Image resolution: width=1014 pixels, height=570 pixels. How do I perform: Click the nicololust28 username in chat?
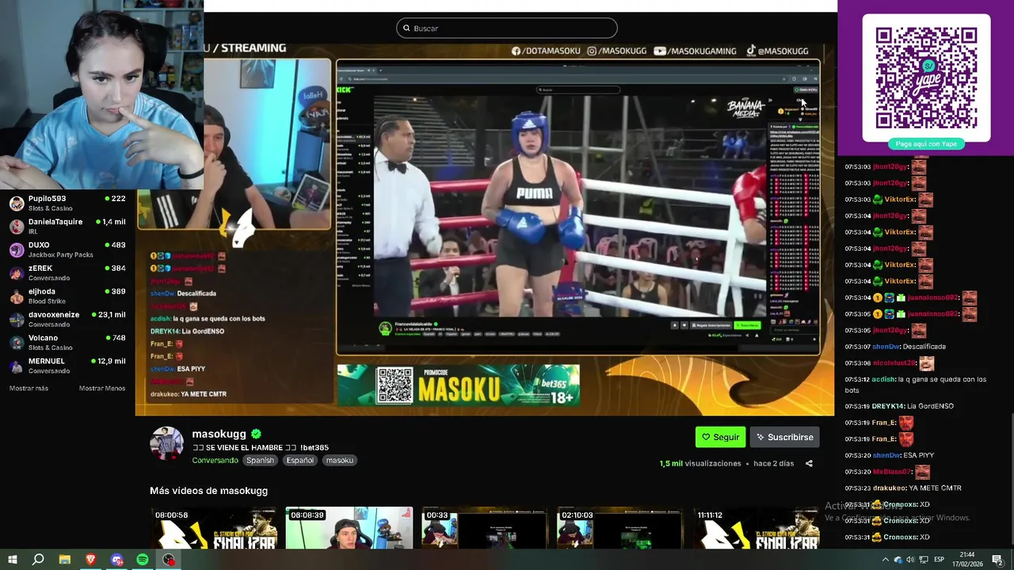pos(894,363)
